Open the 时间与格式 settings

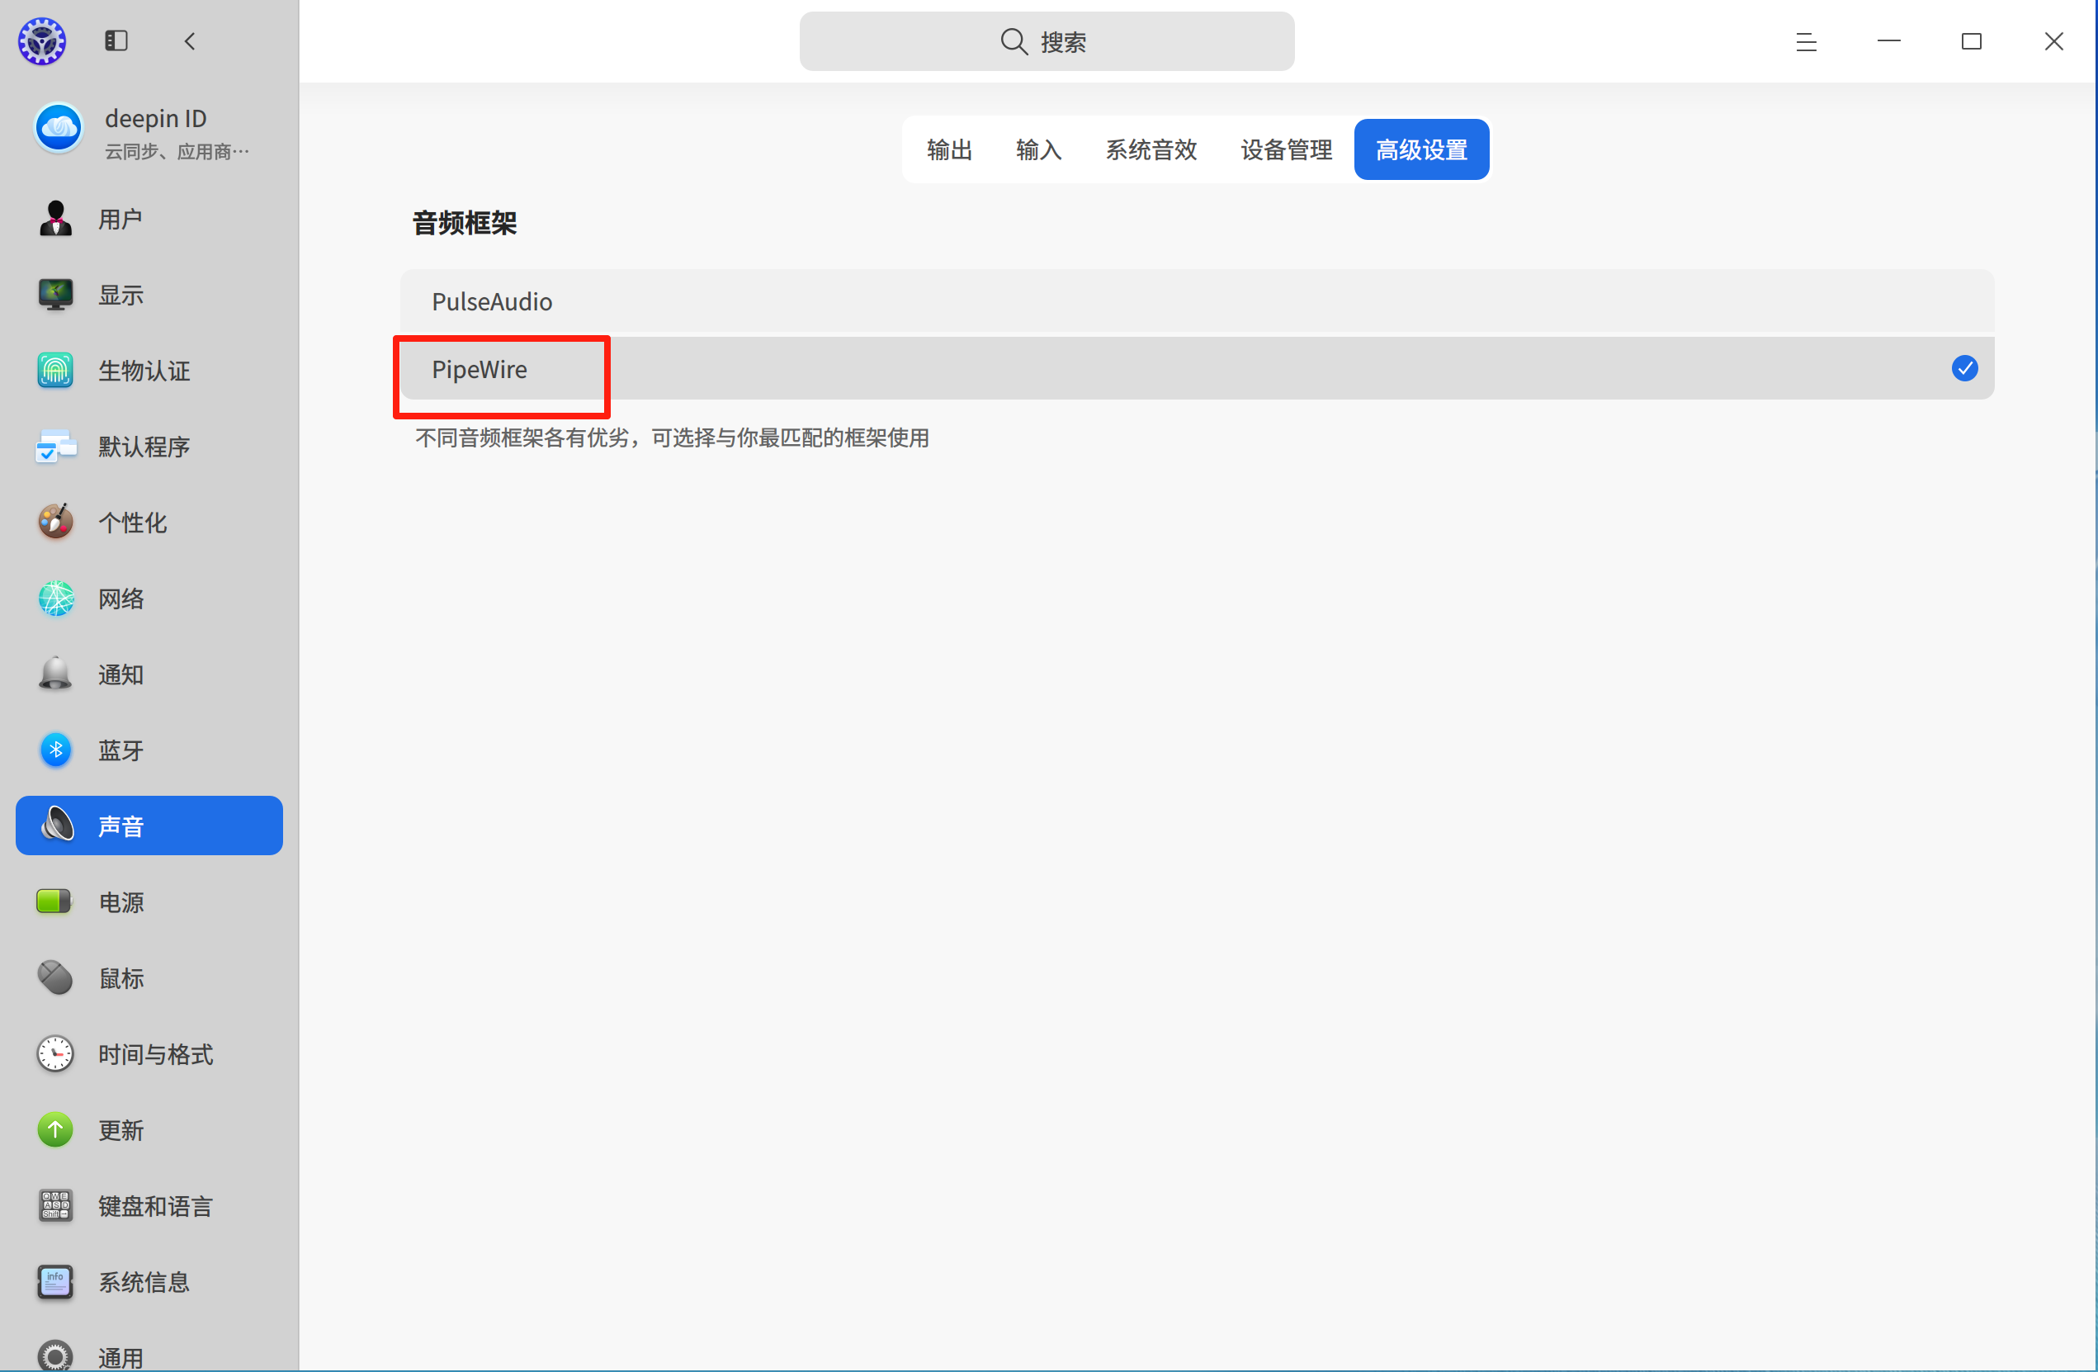pyautogui.click(x=149, y=1053)
